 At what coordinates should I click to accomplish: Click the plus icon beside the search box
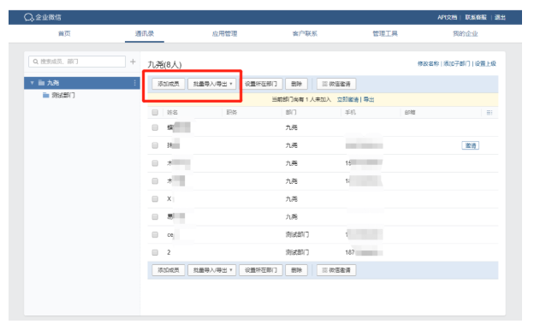133,62
